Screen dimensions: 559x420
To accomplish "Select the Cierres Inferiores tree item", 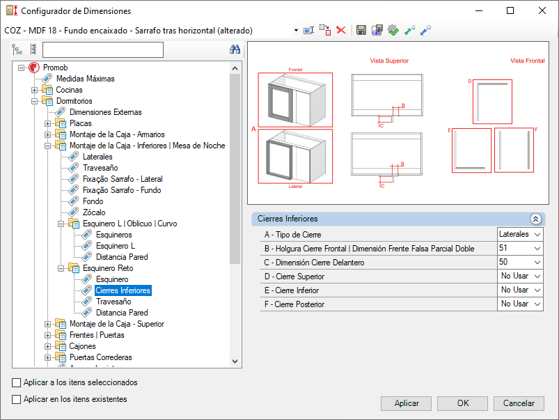I will coord(123,290).
